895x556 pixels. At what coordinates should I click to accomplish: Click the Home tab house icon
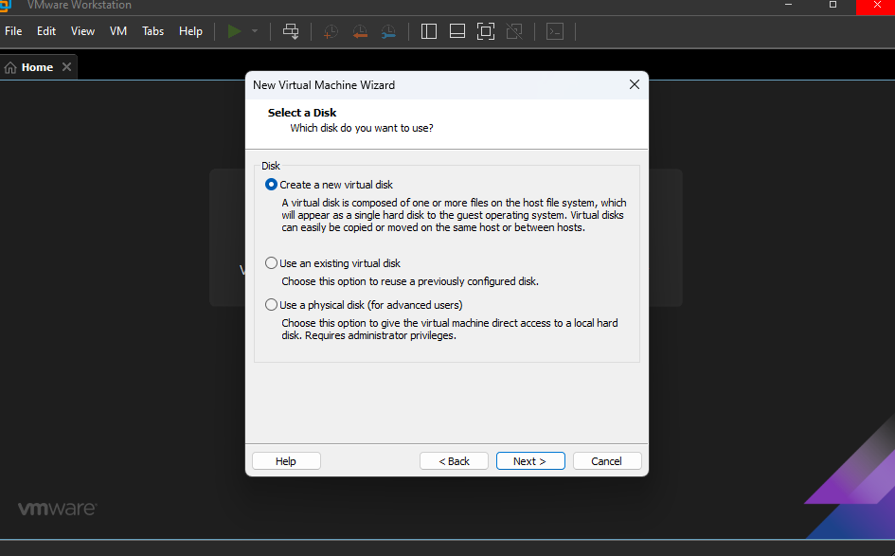pos(10,68)
